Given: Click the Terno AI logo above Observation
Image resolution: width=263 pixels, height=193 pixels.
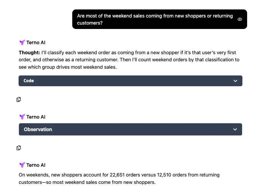Looking at the screenshot, I should point(22,117).
